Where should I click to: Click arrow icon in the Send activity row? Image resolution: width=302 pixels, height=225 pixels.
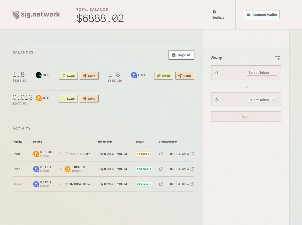59,154
